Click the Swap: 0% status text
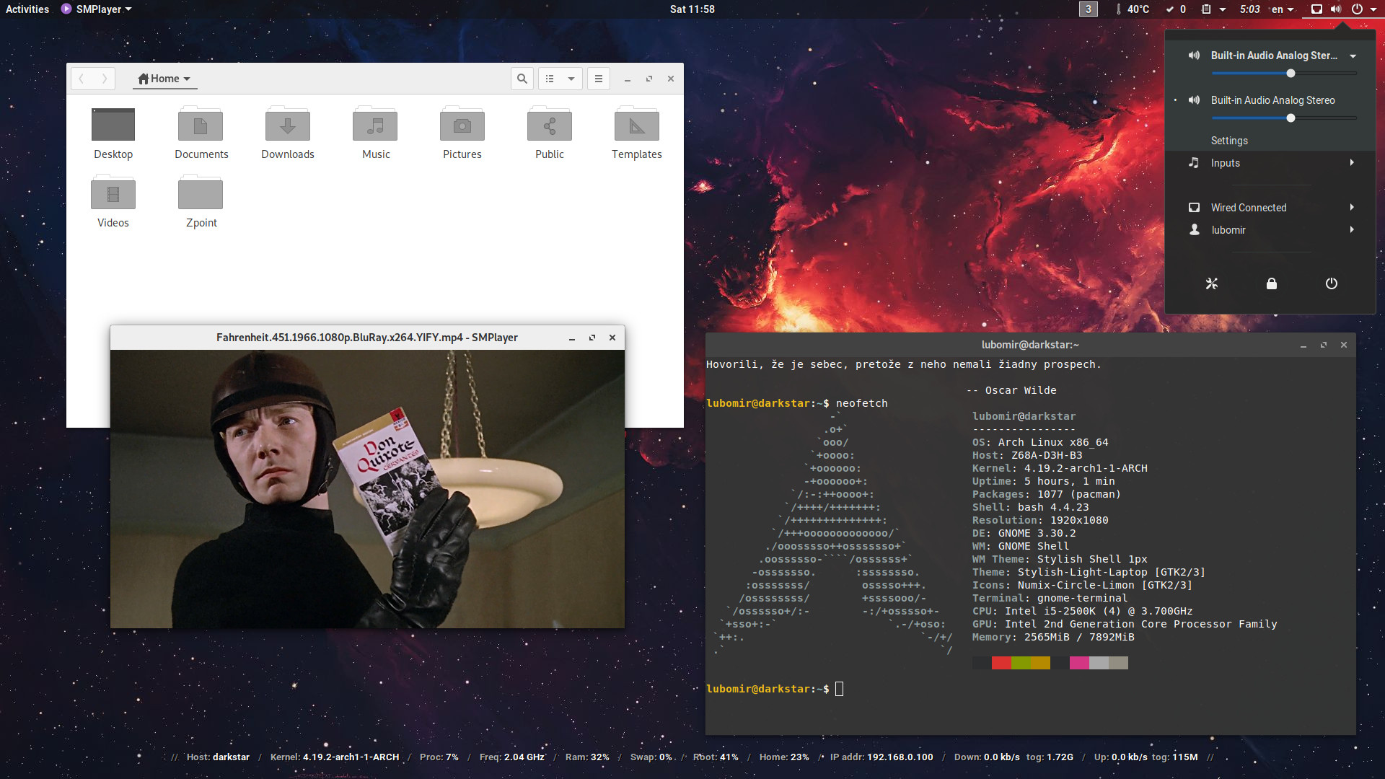 (651, 757)
